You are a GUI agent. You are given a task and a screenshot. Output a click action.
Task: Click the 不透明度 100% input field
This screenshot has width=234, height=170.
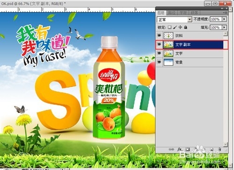pos(216,19)
